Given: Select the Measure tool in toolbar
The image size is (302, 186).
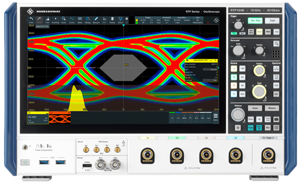Looking at the screenshot, I should tap(96, 20).
